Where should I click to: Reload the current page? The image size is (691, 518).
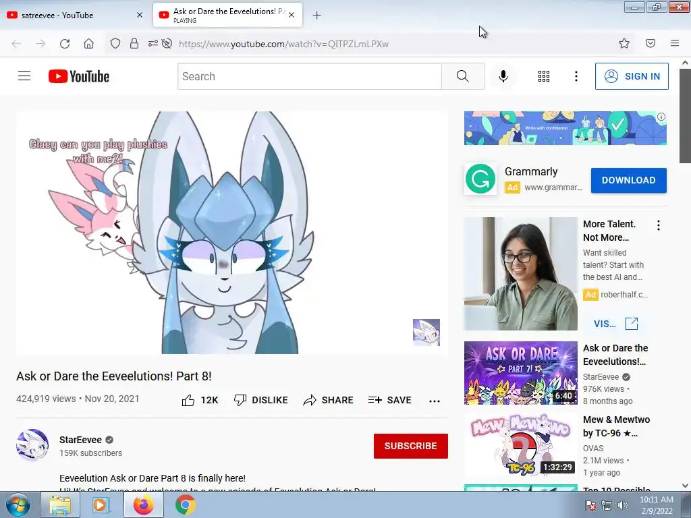[65, 44]
